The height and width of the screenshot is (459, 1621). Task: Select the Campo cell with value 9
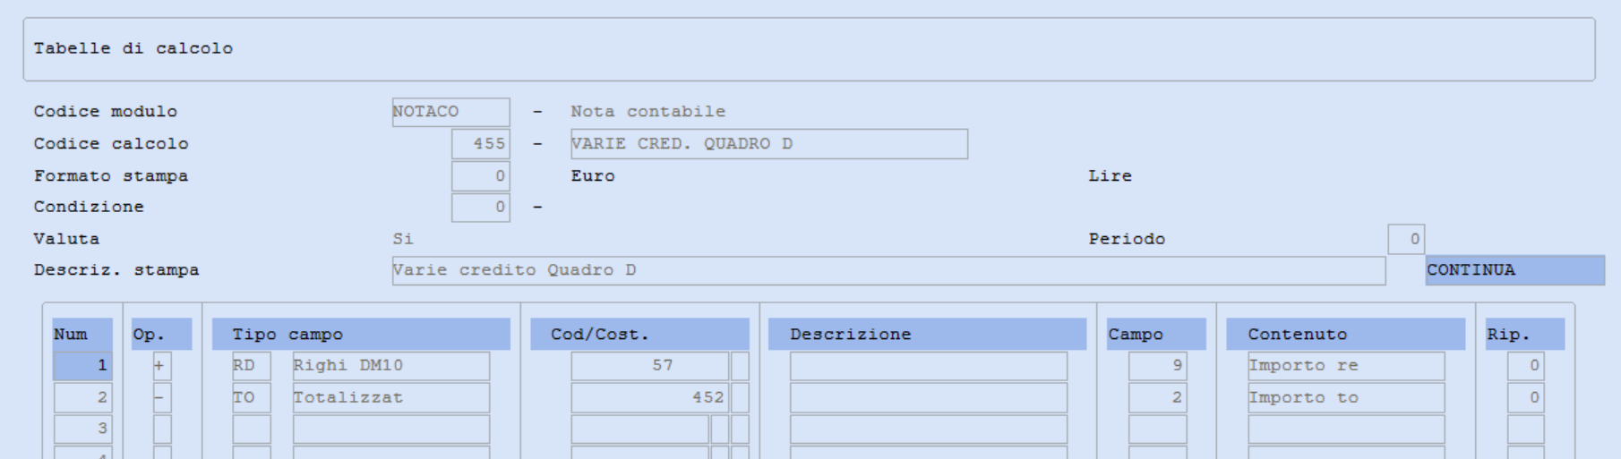point(1157,366)
